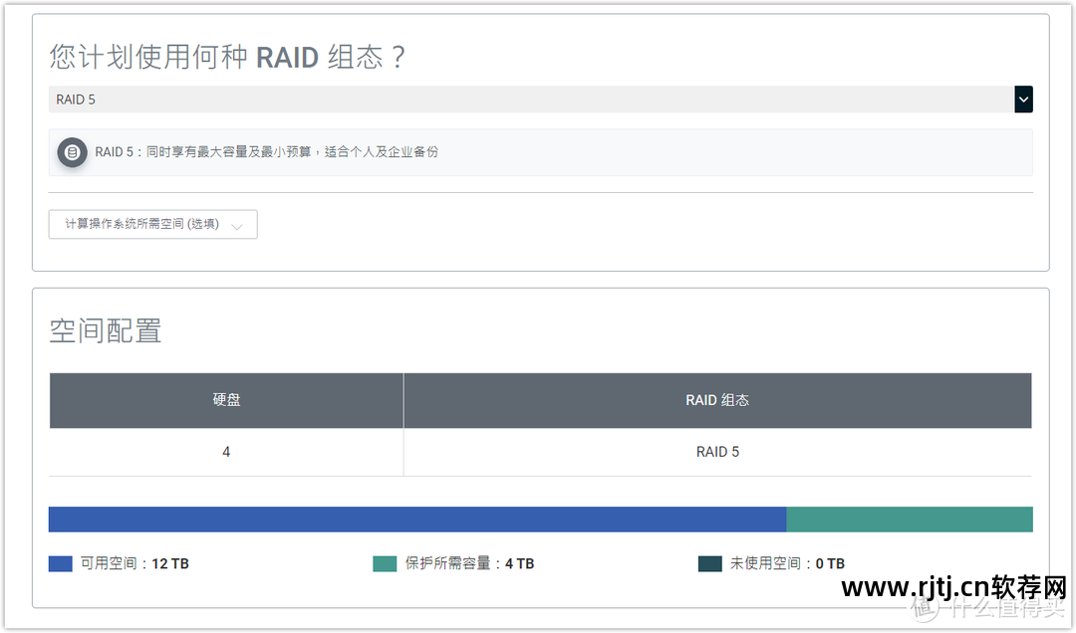Open the RAID type dropdown arrow
The height and width of the screenshot is (633, 1076).
1023,100
